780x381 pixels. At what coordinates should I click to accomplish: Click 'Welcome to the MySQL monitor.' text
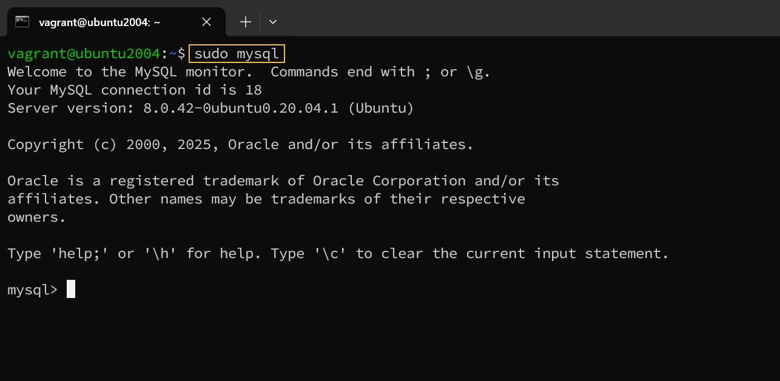pyautogui.click(x=130, y=72)
